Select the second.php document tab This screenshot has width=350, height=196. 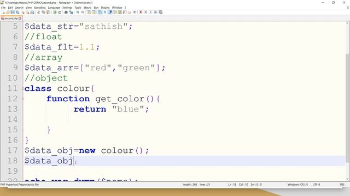pyautogui.click(x=11, y=19)
